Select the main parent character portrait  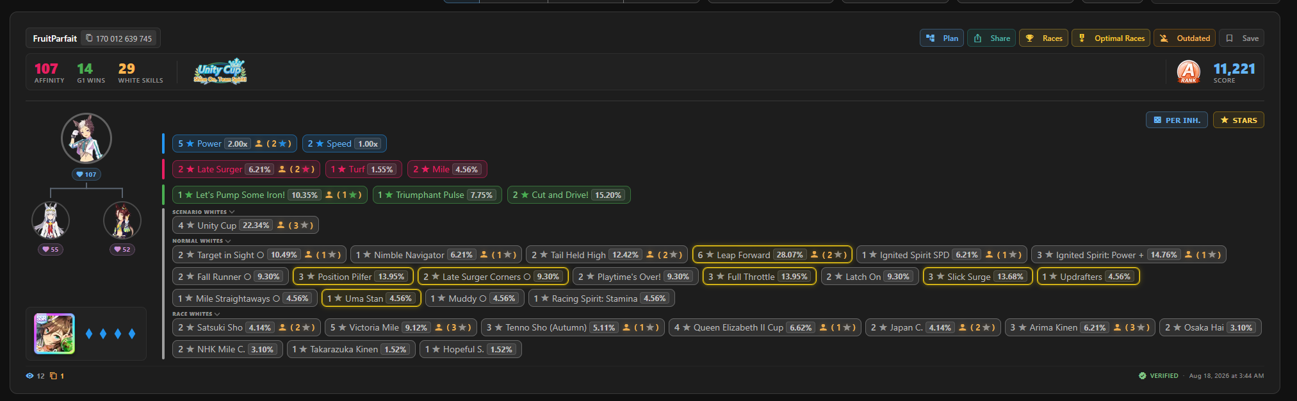pos(86,138)
